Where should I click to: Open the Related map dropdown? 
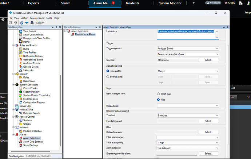pyautogui.click(x=188, y=105)
